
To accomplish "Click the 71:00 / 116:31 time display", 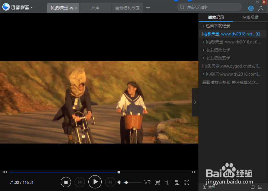I will click(x=22, y=182).
